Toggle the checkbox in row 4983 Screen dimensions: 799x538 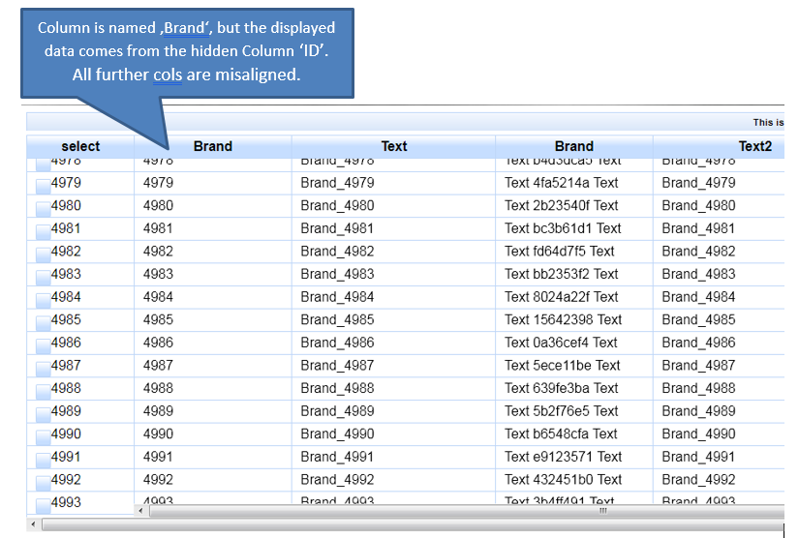pyautogui.click(x=44, y=278)
